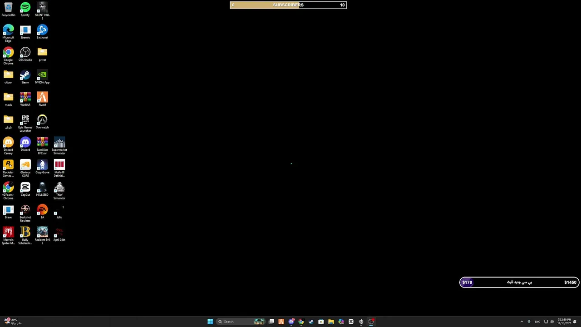Viewport: 581px width, 327px height.
Task: Launch FiveM from the desktop
Action: 42,99
